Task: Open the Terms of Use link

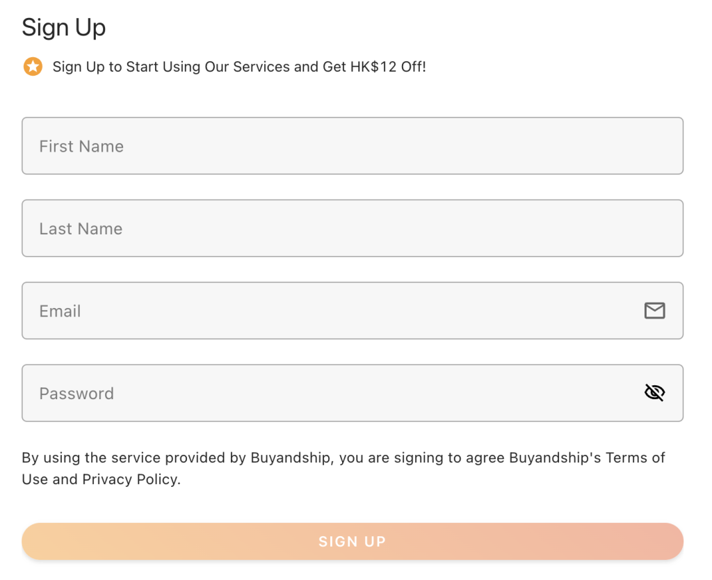Action: click(x=636, y=458)
